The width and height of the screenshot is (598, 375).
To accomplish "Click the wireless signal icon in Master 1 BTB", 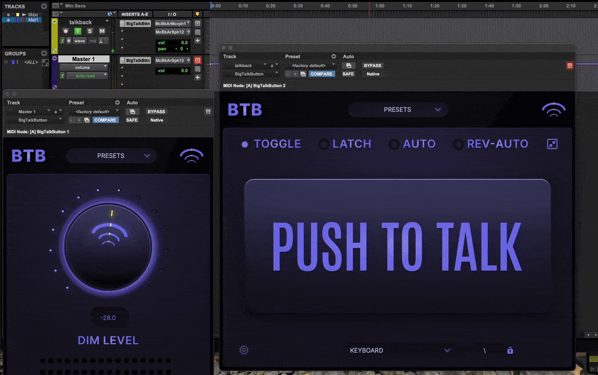I will (x=192, y=156).
